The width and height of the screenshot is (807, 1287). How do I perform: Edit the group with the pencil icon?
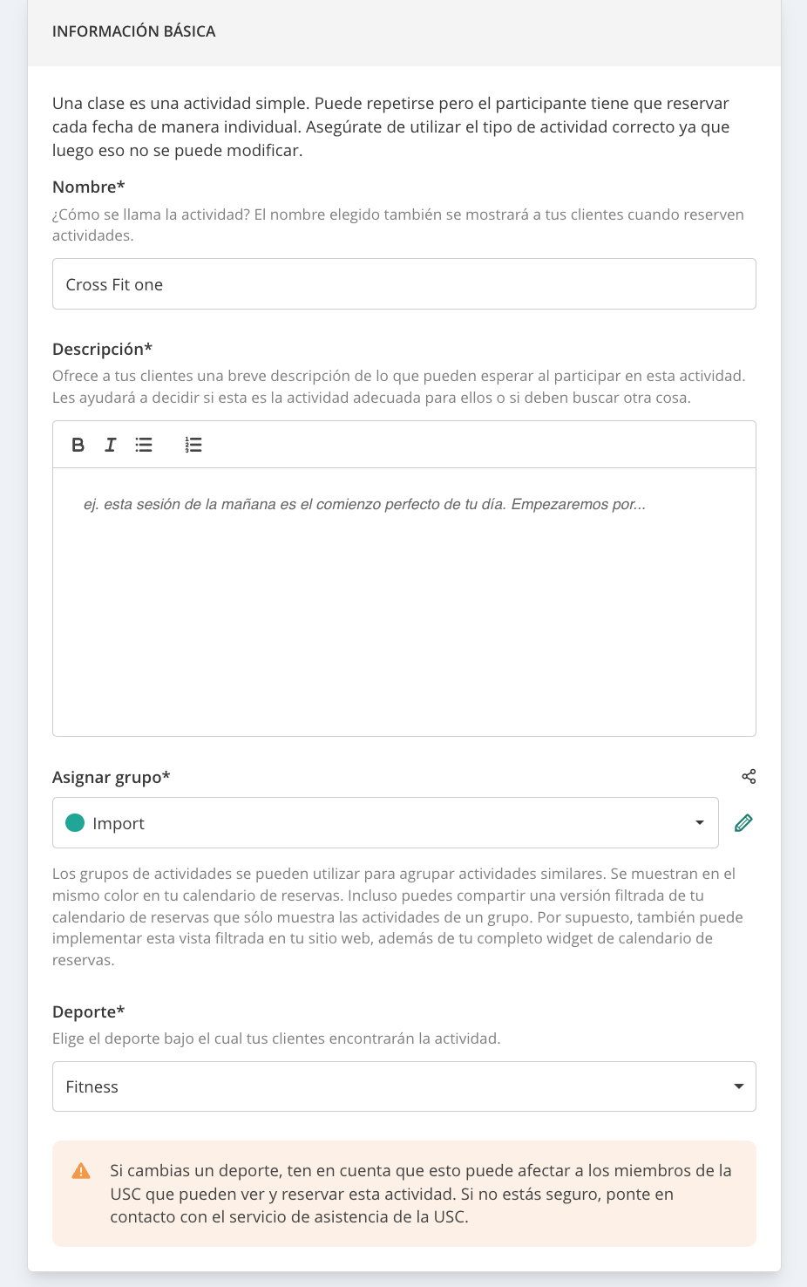[x=743, y=822]
